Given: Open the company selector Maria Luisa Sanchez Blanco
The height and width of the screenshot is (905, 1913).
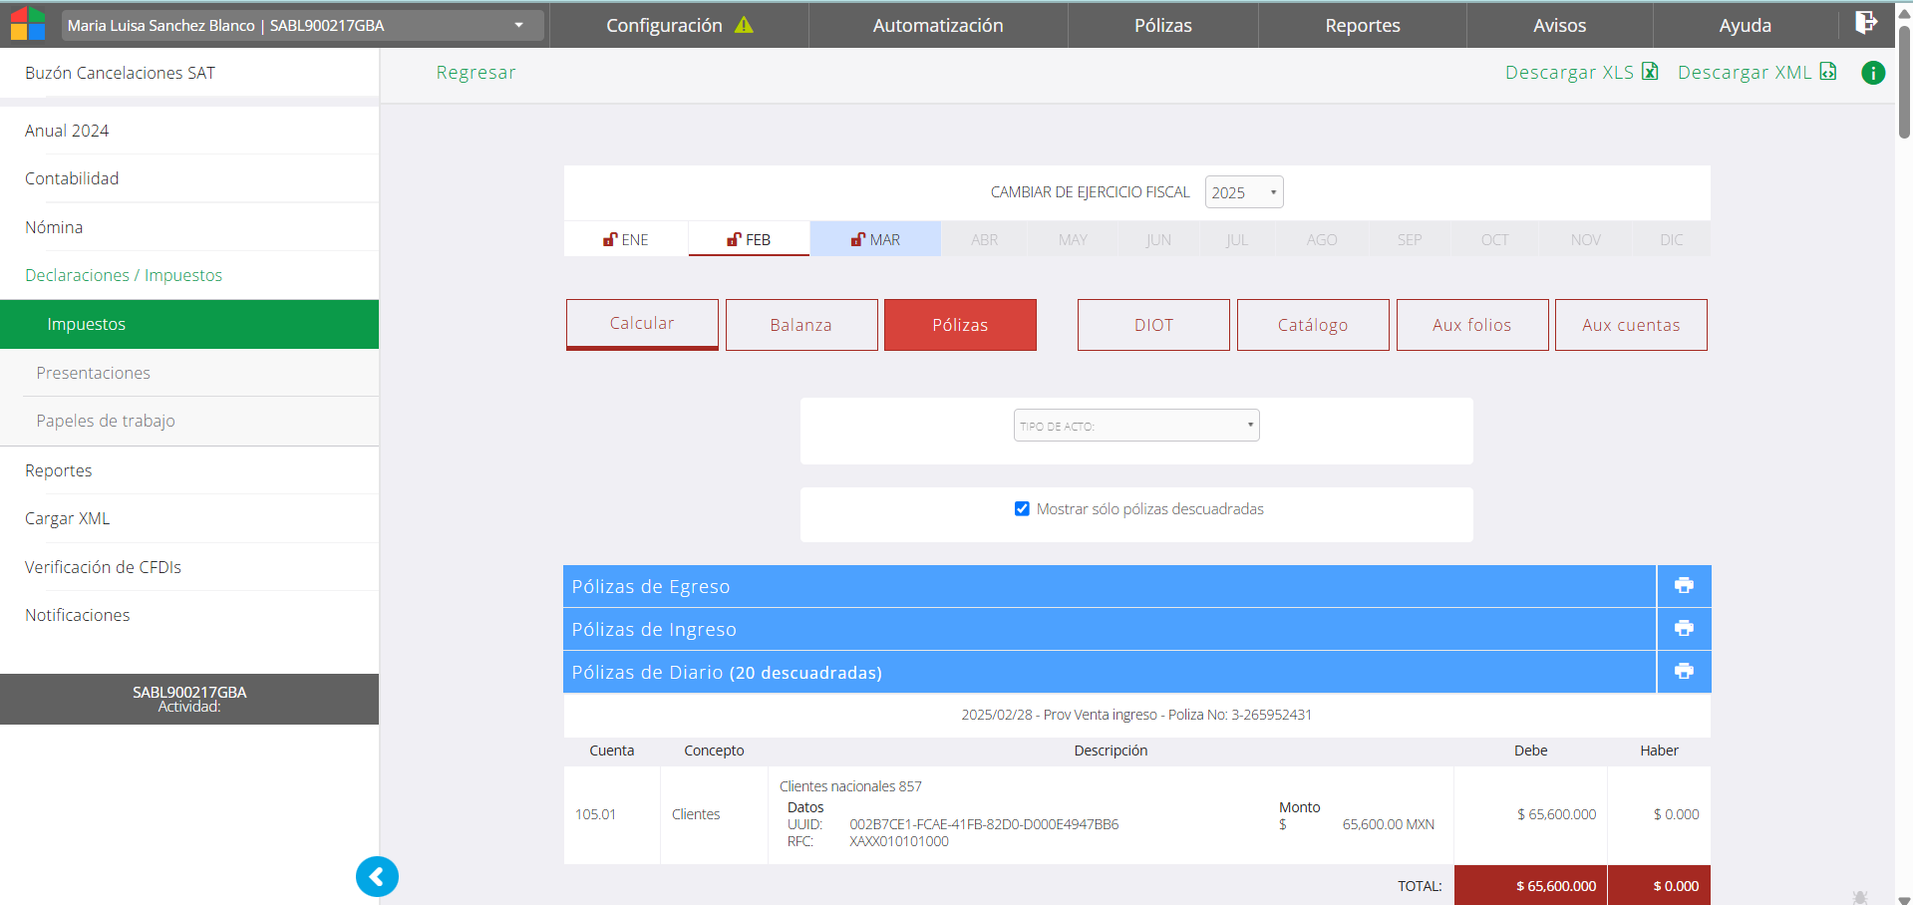Looking at the screenshot, I should tap(301, 25).
